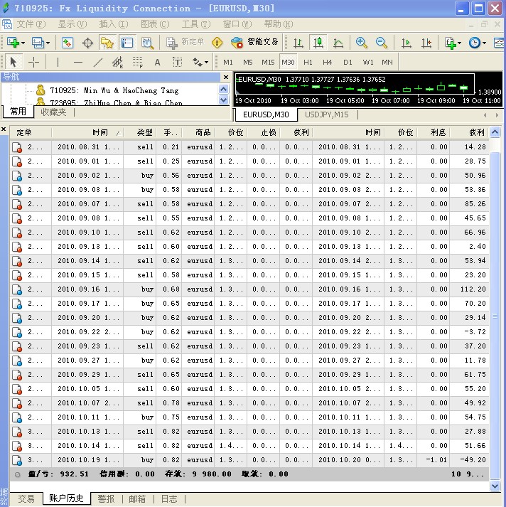Open the new order (新定单) button
Screen dimensions: 506x507
(x=185, y=43)
